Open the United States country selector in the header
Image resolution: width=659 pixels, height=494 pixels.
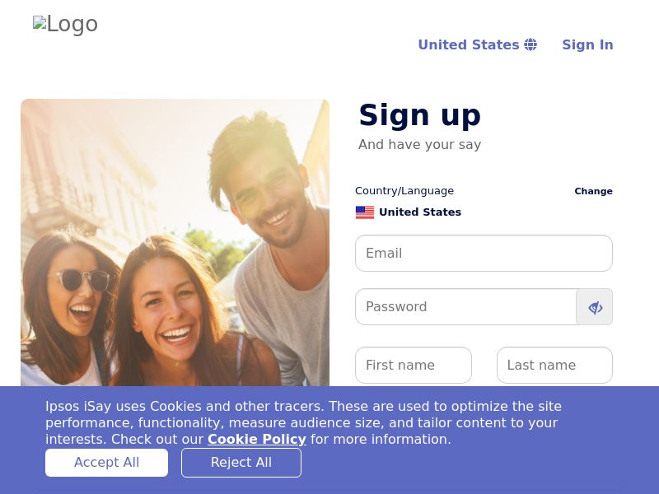[x=469, y=44]
